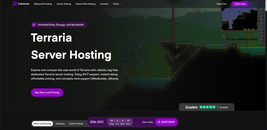Expand the Other menu chevron

[121, 4]
